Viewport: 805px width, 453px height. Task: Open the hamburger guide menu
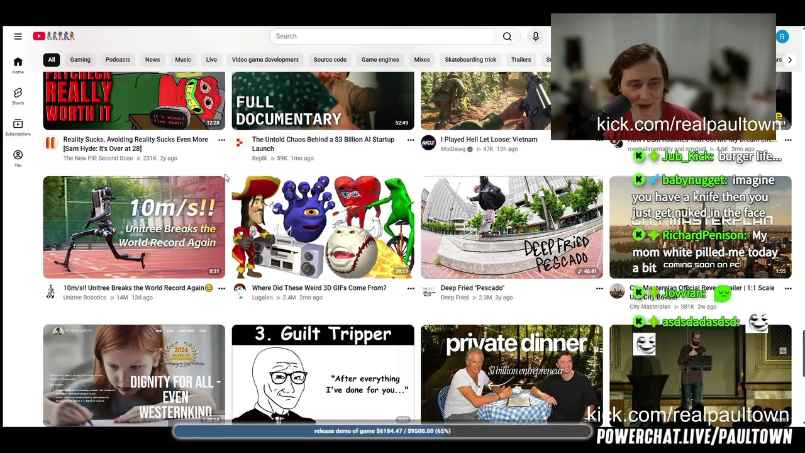pyautogui.click(x=18, y=36)
